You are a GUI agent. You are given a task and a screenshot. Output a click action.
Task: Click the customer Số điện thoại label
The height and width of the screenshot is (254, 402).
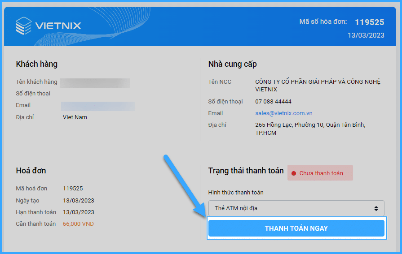point(33,94)
